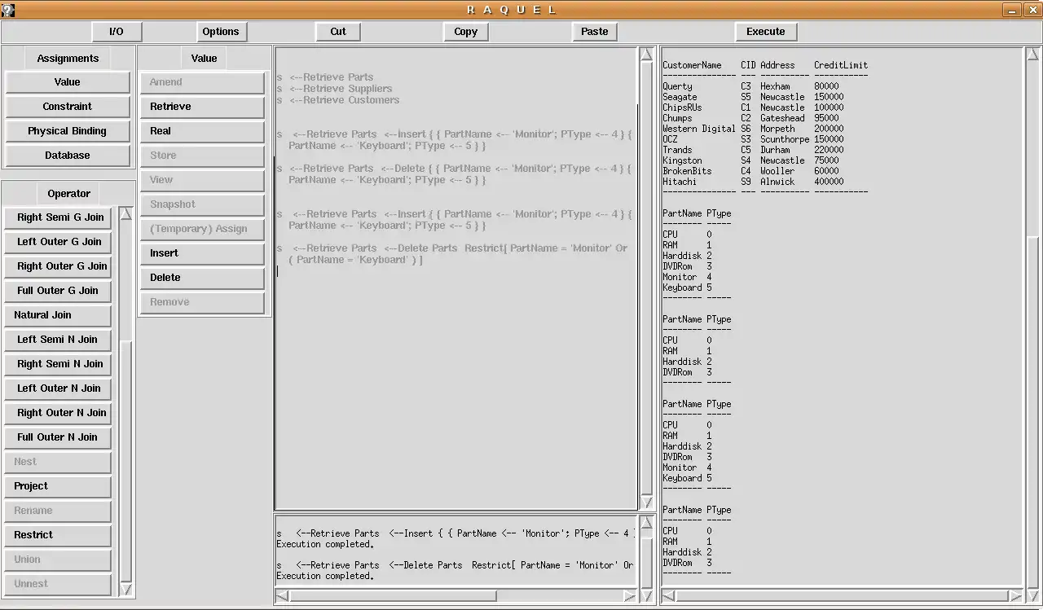This screenshot has width=1043, height=610.
Task: Insert the Natural Join operator
Action: pyautogui.click(x=59, y=315)
